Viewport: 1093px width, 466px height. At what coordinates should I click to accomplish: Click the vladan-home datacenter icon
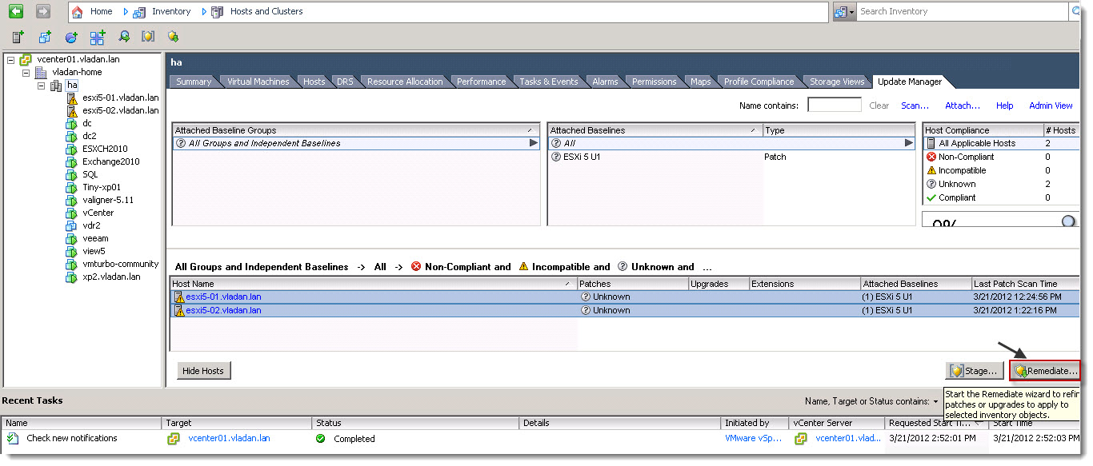[x=41, y=73]
